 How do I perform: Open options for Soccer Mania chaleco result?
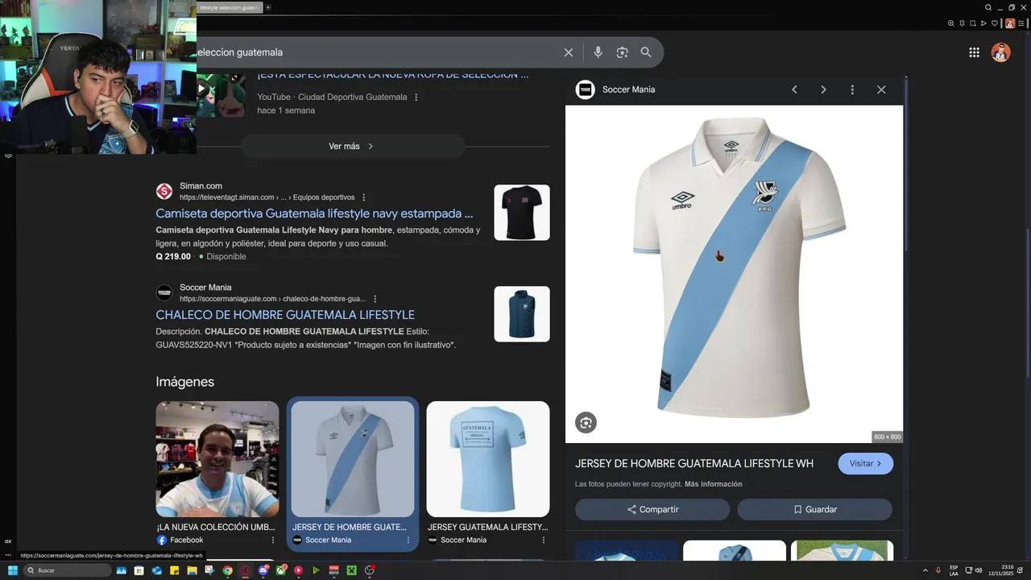tap(375, 299)
